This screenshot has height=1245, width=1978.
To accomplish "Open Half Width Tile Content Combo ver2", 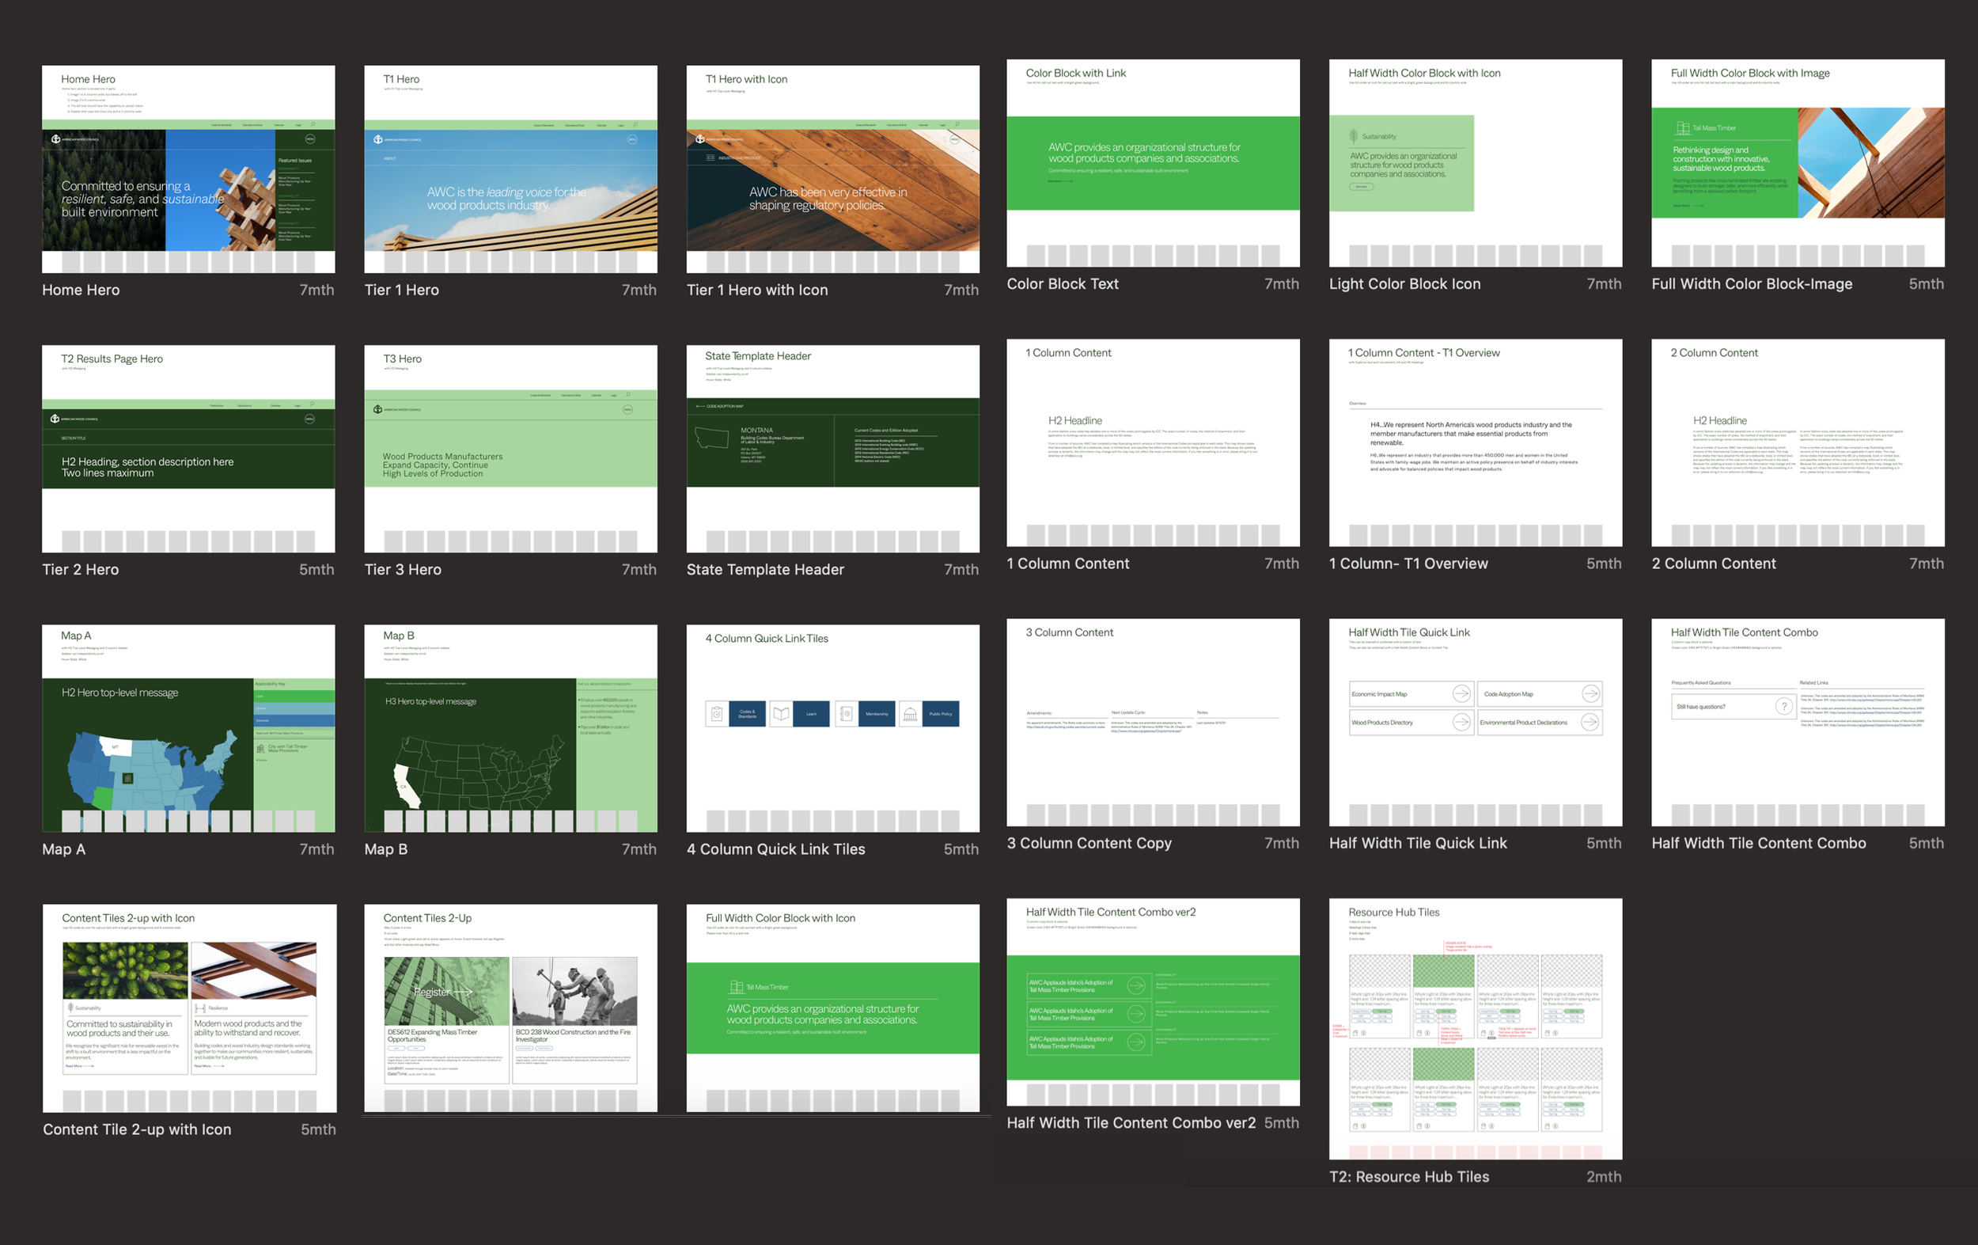I will (x=1153, y=1001).
